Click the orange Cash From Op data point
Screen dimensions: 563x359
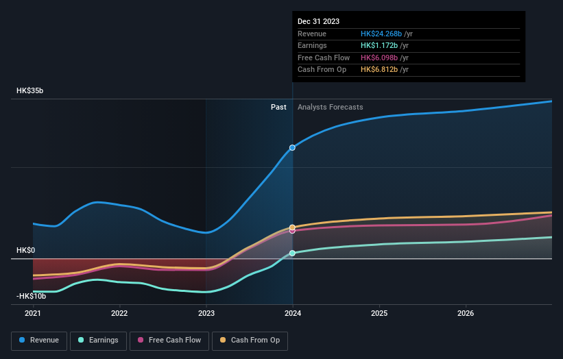click(x=292, y=227)
